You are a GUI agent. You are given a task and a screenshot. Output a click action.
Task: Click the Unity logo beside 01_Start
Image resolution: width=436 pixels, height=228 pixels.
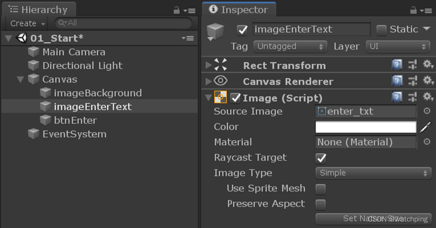click(x=22, y=38)
